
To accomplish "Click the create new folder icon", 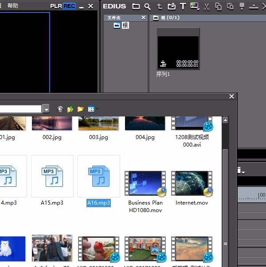I will click(x=81, y=109).
